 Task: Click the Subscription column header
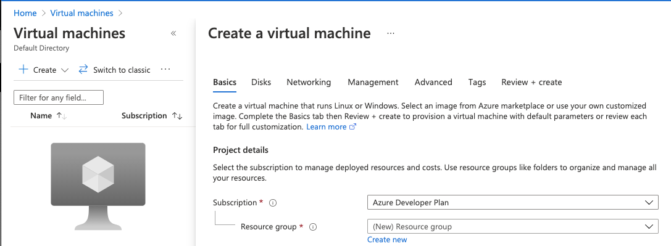click(144, 116)
